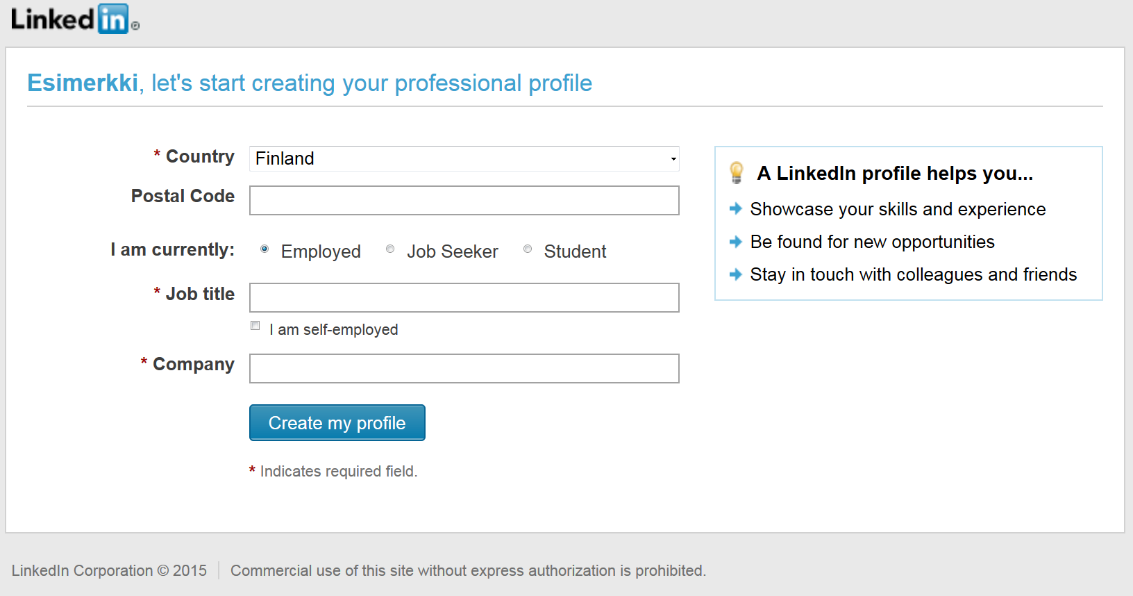Click the LinkedIn logo

coord(75,19)
